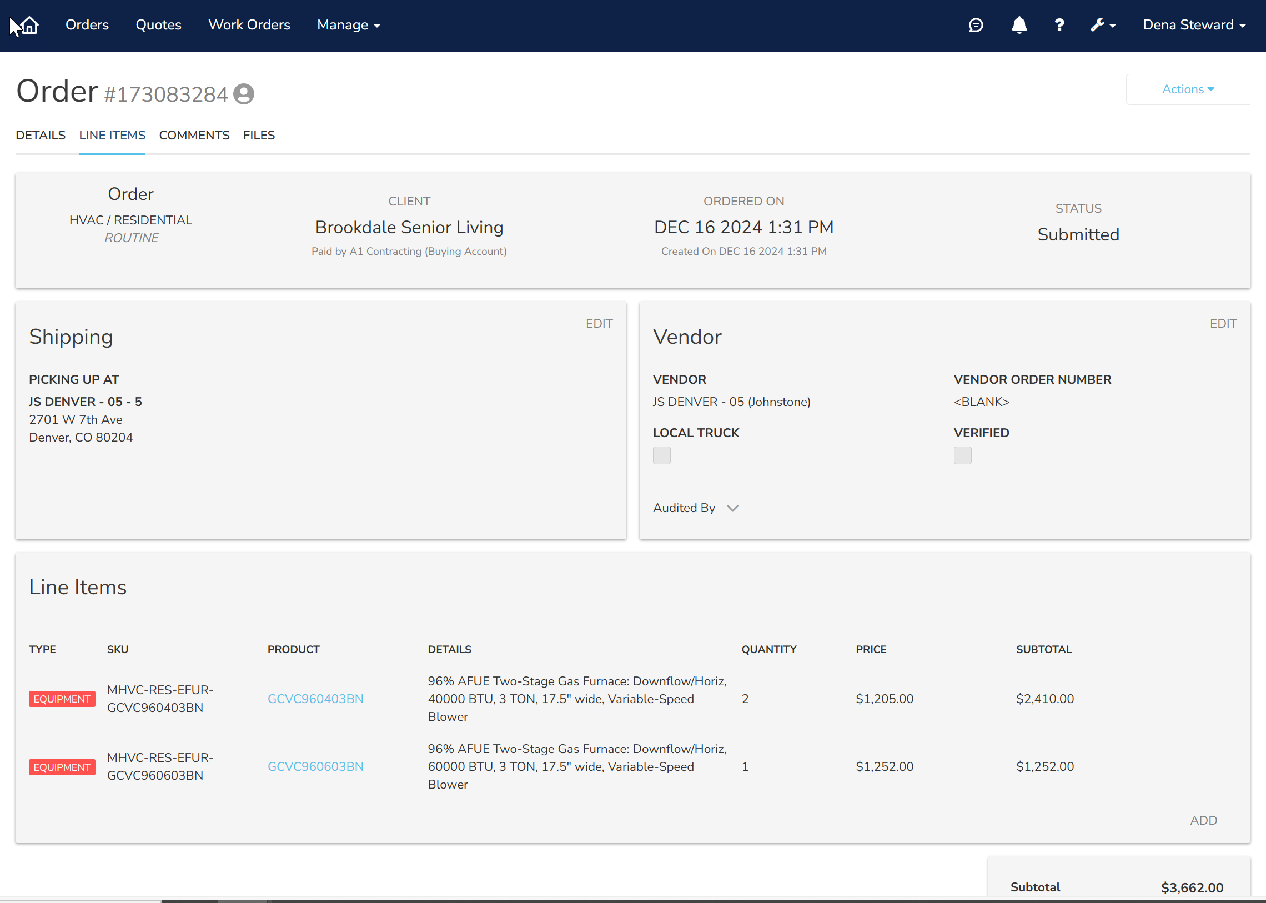Switch to the Comments tab

click(194, 135)
